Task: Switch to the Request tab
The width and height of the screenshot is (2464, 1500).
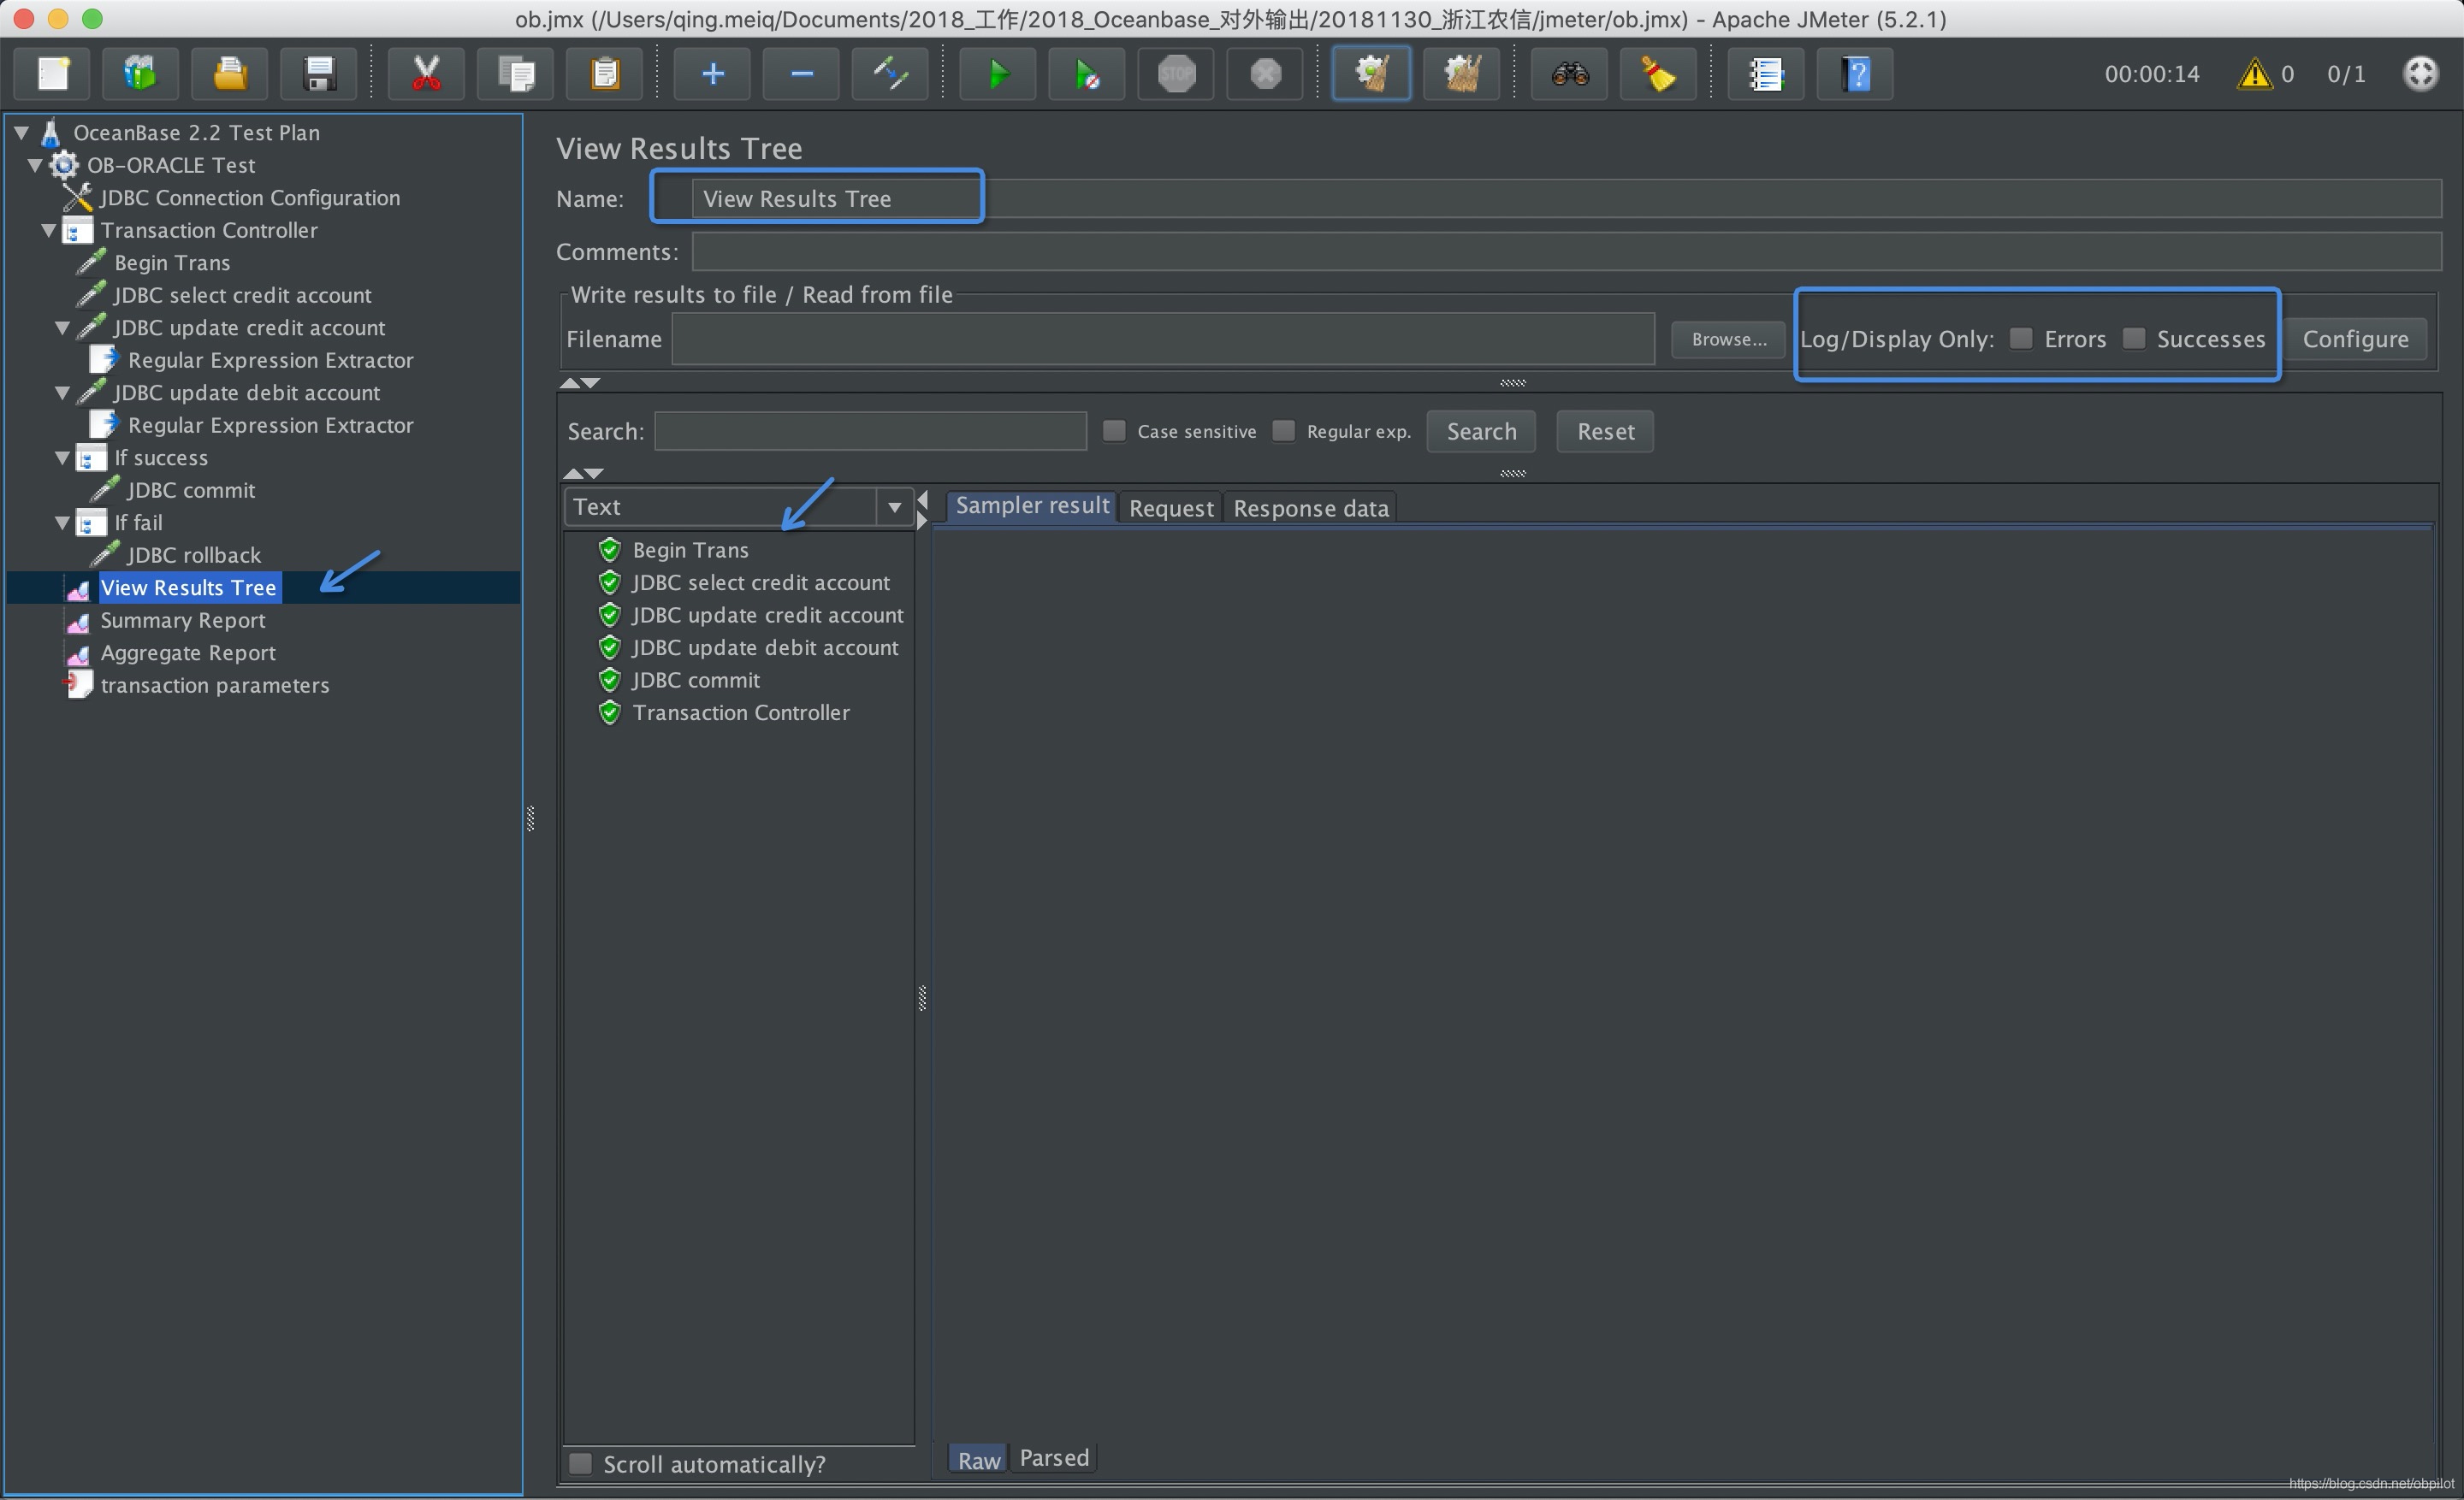Action: [1170, 506]
